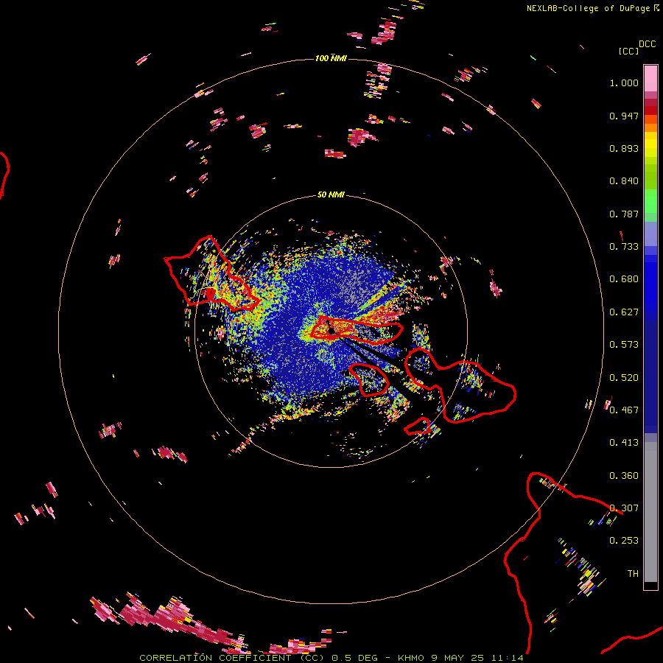
Task: Pick the gray color bar segment
Action: point(650,512)
